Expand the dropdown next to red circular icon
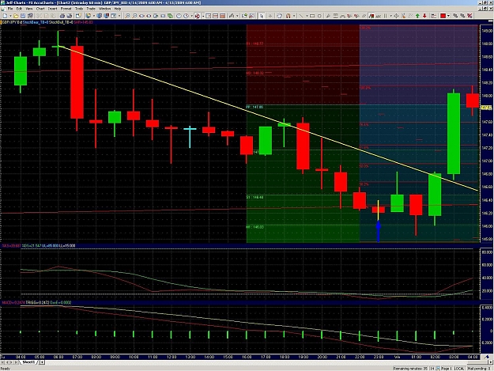This screenshot has width=494, height=371. 203,16
